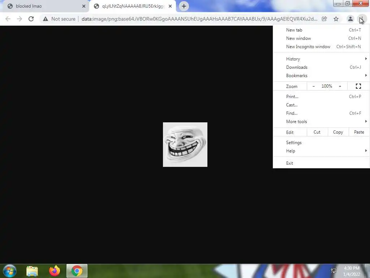Open a New Incognito window
Image resolution: width=370 pixels, height=278 pixels.
pos(321,47)
